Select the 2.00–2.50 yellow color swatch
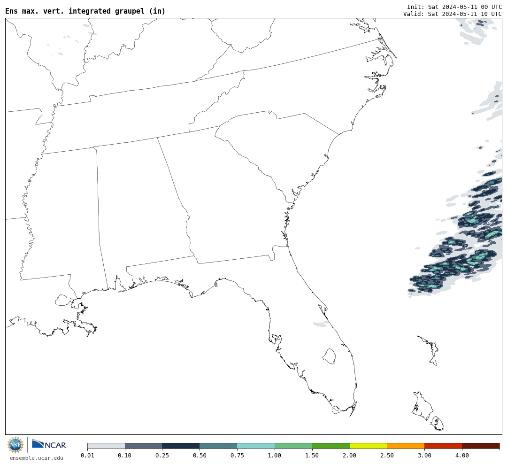The image size is (507, 464). point(369,446)
